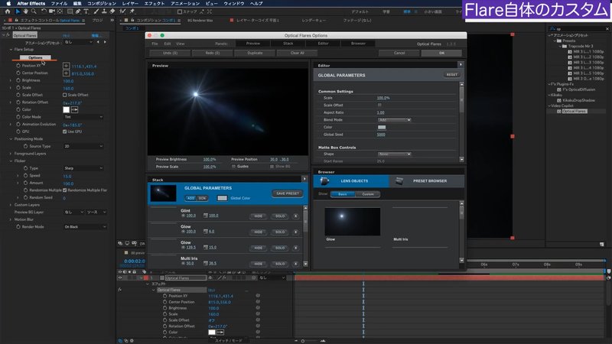Image resolution: width=612 pixels, height=344 pixels.
Task: Open the Apple menu
Action: (x=8, y=3)
